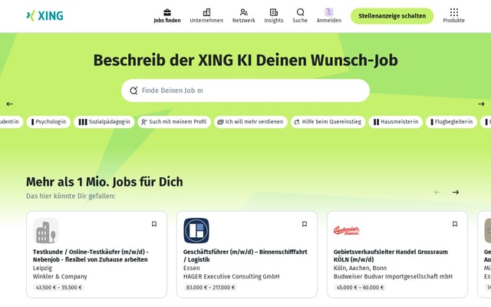Open Testkunde / Online-Testkäufer job title

[x=91, y=256]
